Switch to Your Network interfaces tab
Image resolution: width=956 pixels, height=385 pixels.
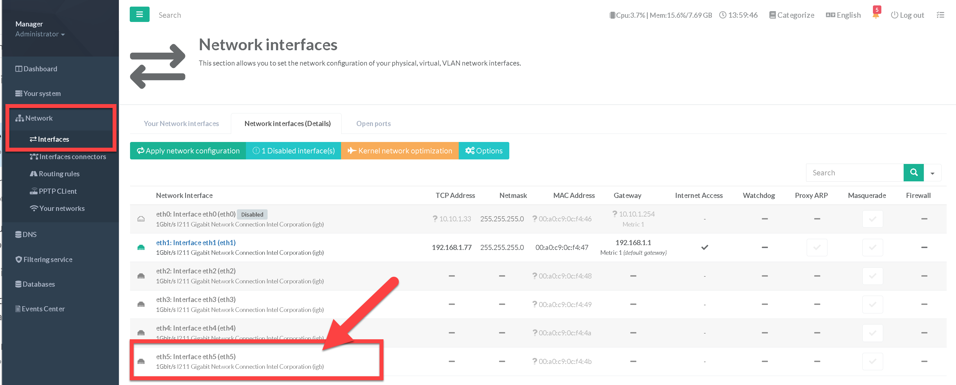tap(181, 124)
